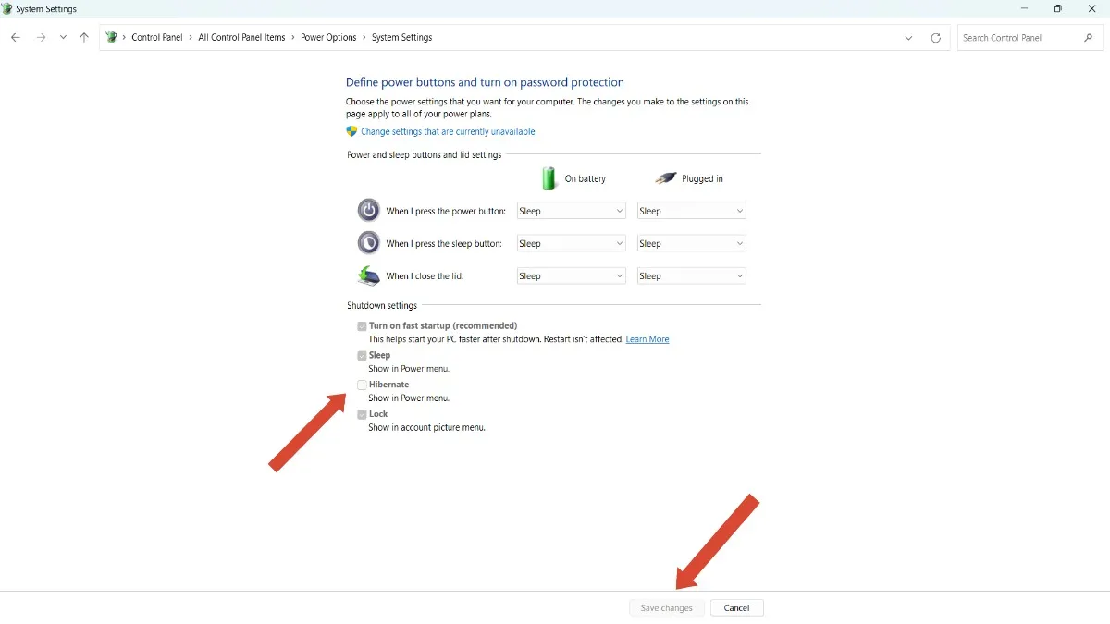Toggle Turn on fast startup checkbox
1110x624 pixels.
363,326
